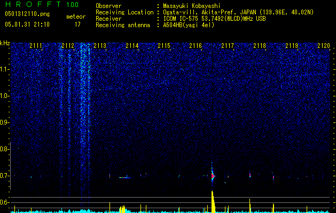Click the 2120 time axis label
The width and height of the screenshot is (336, 213).
[324, 46]
